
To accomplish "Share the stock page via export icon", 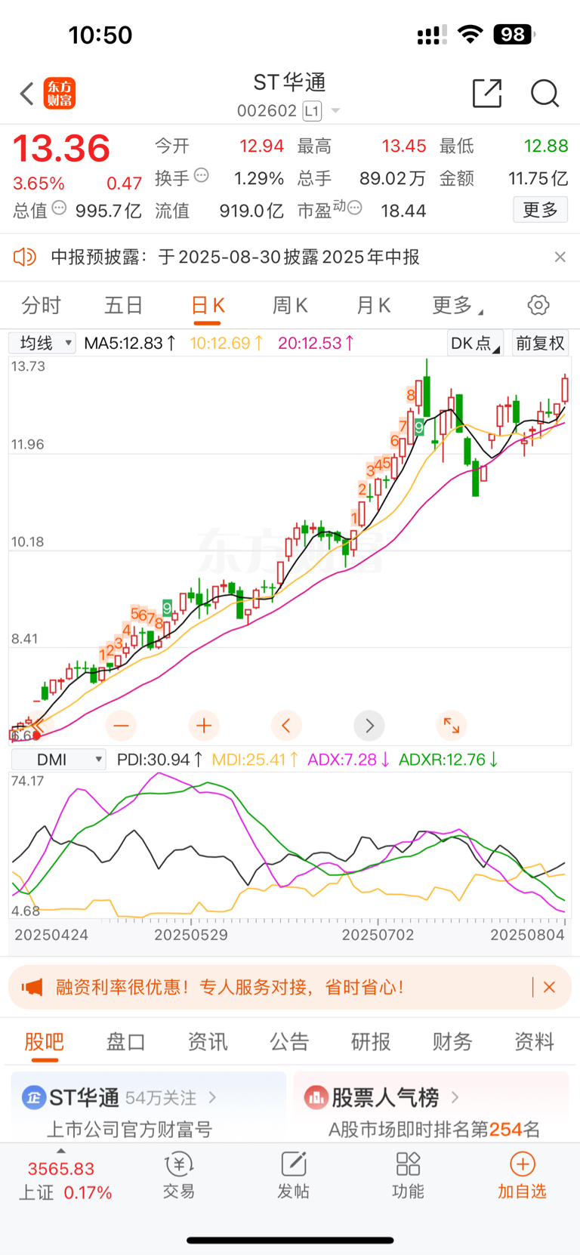I will coord(487,93).
